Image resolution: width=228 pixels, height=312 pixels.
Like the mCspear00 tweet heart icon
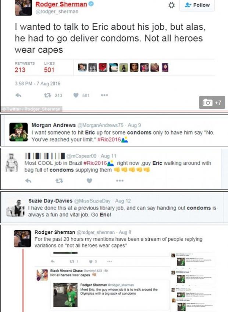89,181
